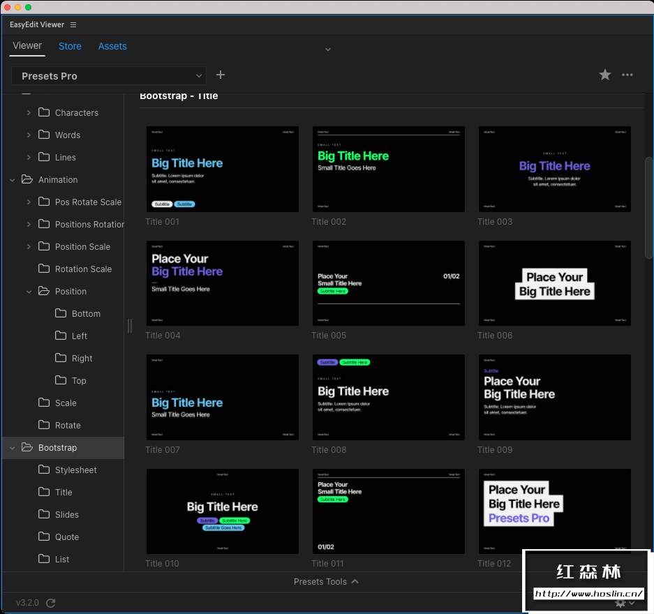Switch to the Assets tab
The height and width of the screenshot is (614, 654).
click(x=112, y=46)
